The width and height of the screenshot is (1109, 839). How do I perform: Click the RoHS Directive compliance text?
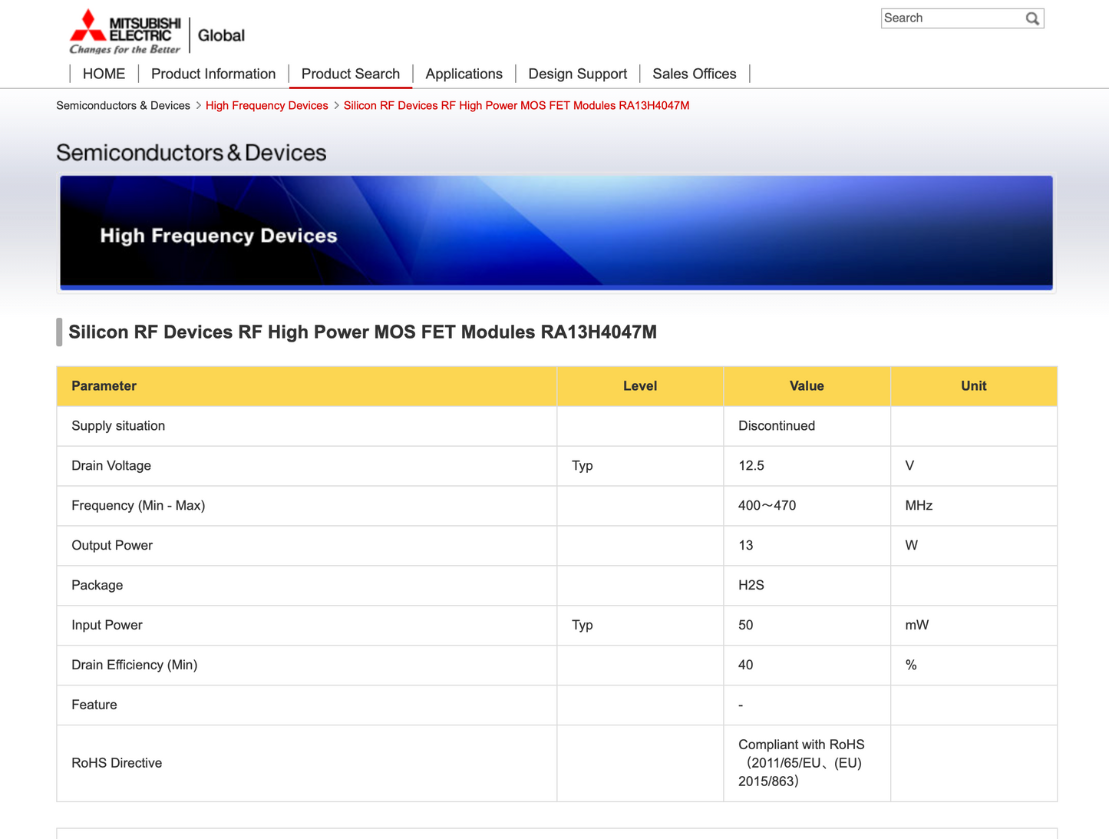coord(801,762)
